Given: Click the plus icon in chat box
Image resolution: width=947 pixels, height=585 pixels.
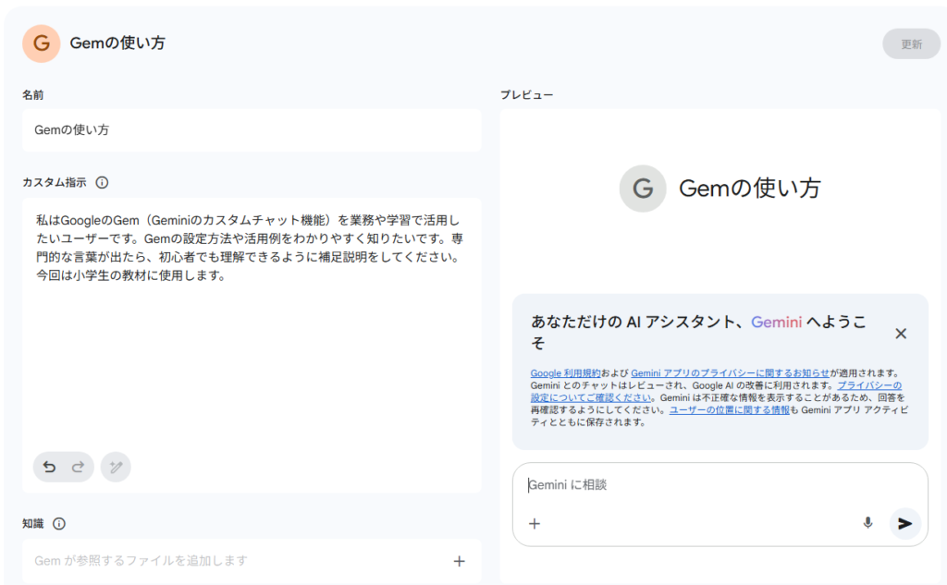Looking at the screenshot, I should pos(535,523).
